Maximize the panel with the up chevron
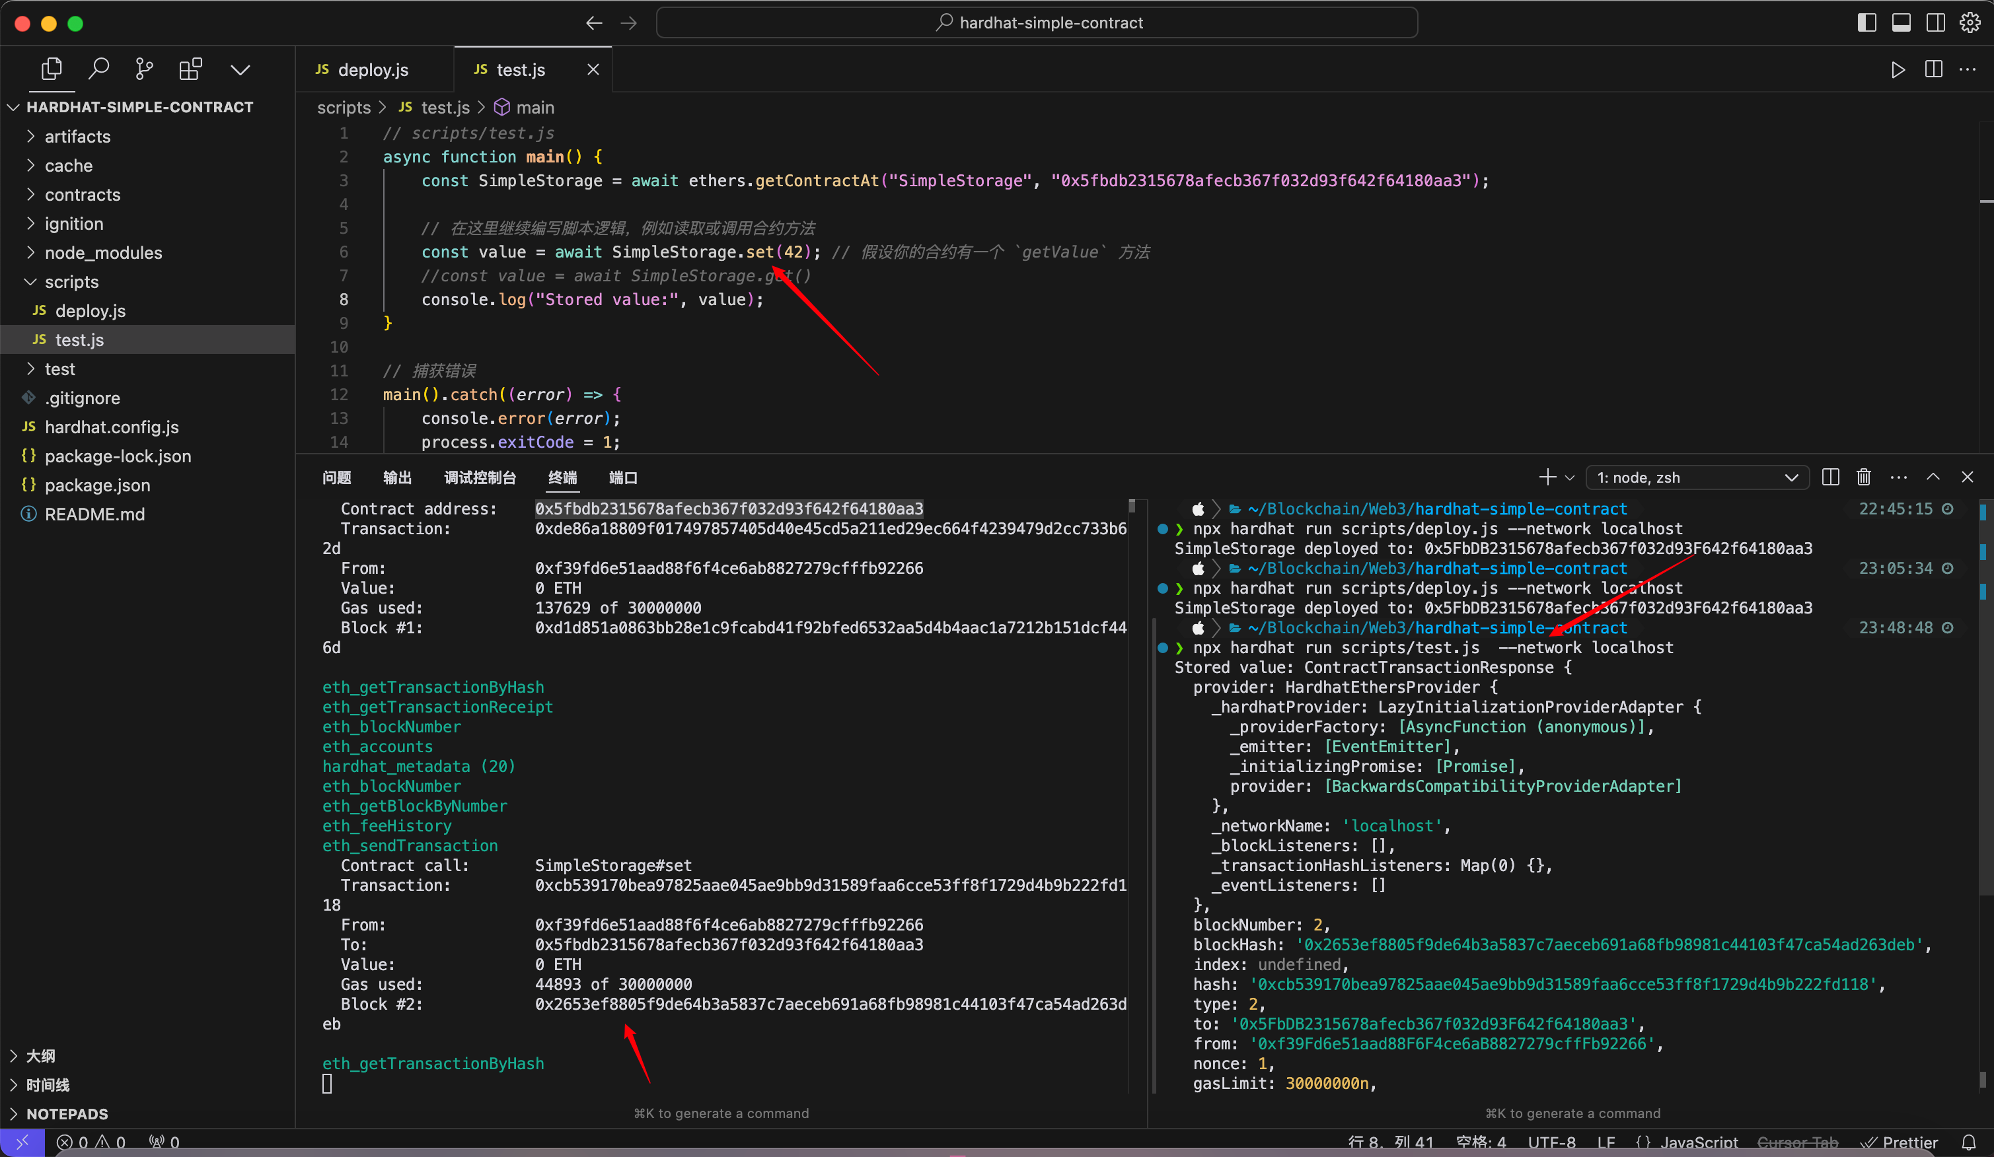The width and height of the screenshot is (1994, 1157). (x=1933, y=477)
